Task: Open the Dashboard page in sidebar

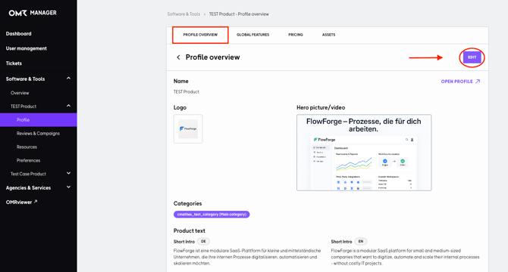Action: click(18, 33)
